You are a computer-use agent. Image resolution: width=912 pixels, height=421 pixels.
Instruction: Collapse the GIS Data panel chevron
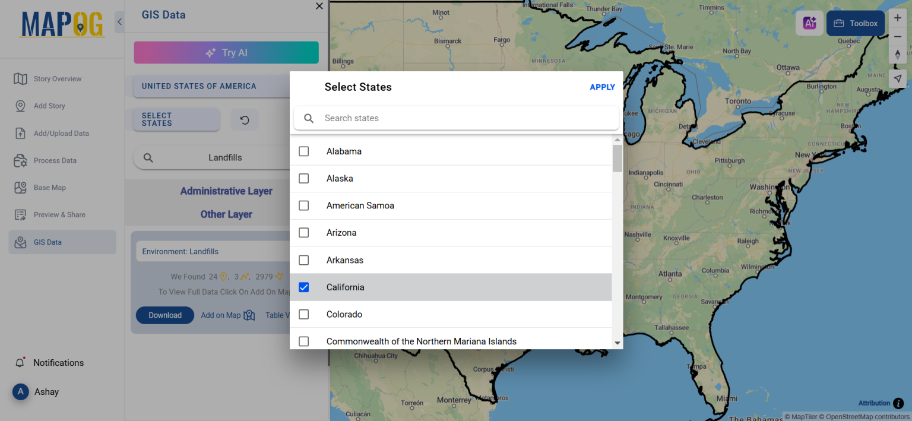click(x=119, y=21)
